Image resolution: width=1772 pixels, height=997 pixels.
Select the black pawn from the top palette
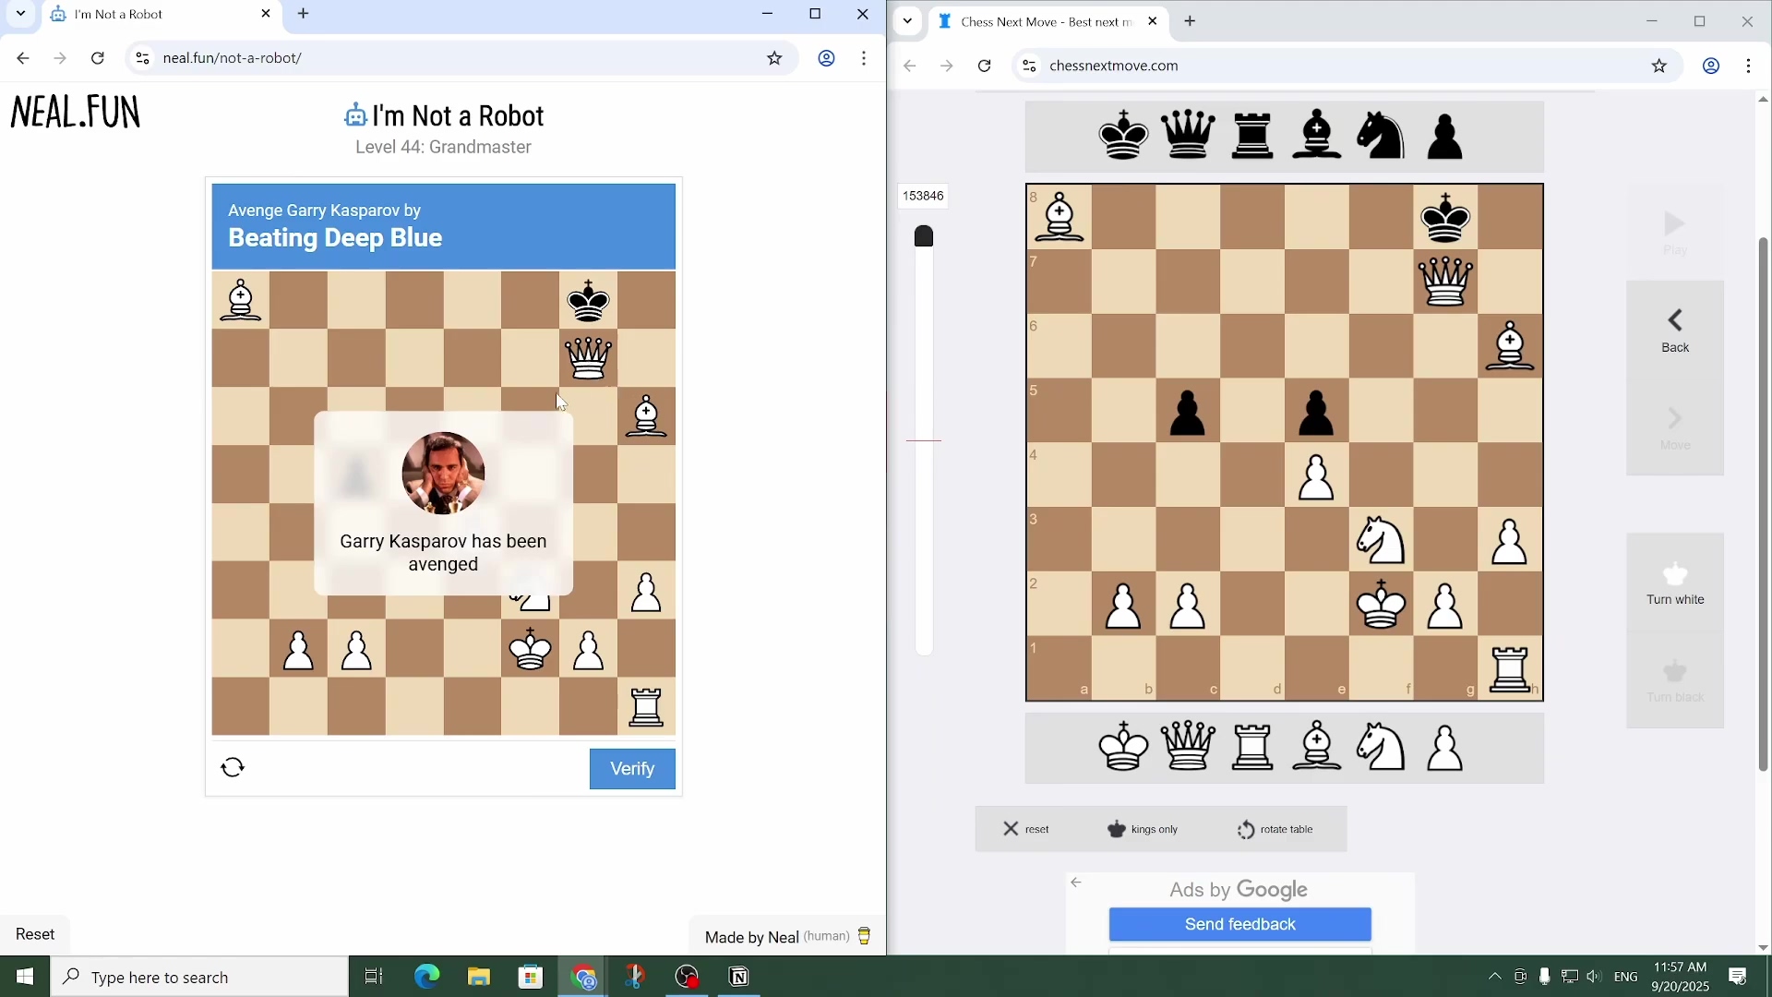point(1445,137)
